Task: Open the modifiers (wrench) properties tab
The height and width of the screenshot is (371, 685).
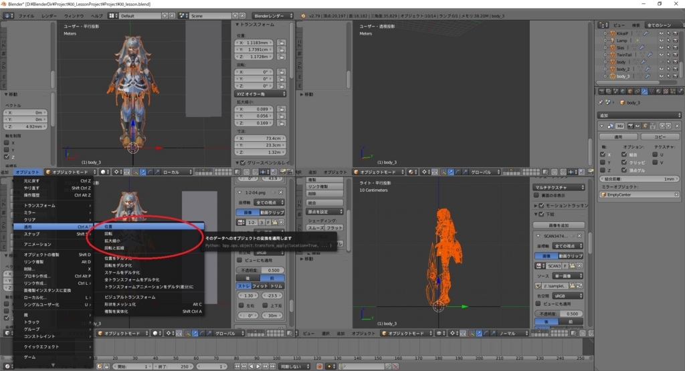Action: click(x=644, y=91)
